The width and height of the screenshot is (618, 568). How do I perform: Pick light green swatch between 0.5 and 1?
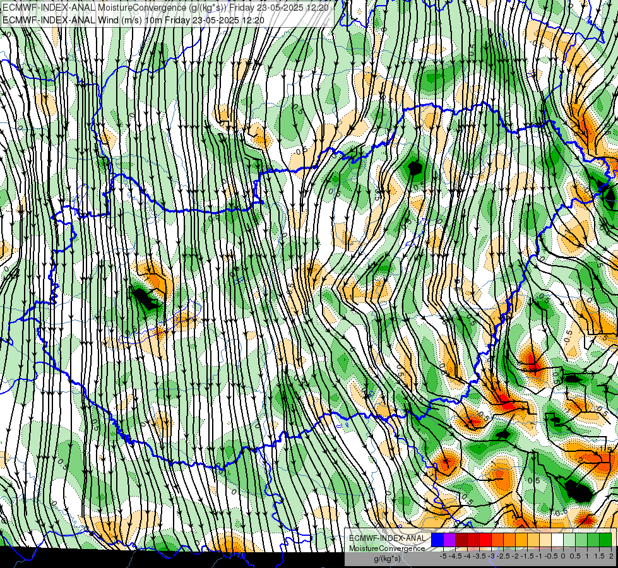tap(581, 540)
